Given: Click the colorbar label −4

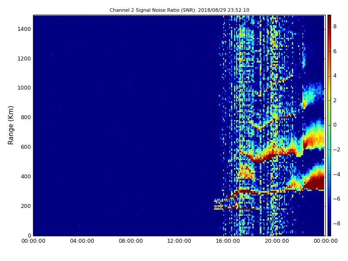Looking at the screenshot, I should [x=337, y=174].
